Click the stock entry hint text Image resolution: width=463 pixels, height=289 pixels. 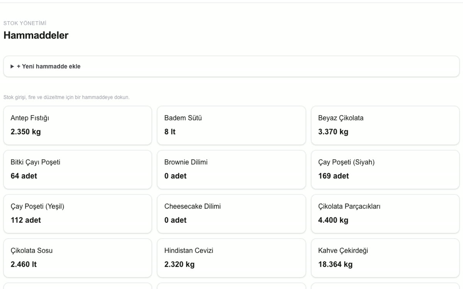(x=66, y=97)
